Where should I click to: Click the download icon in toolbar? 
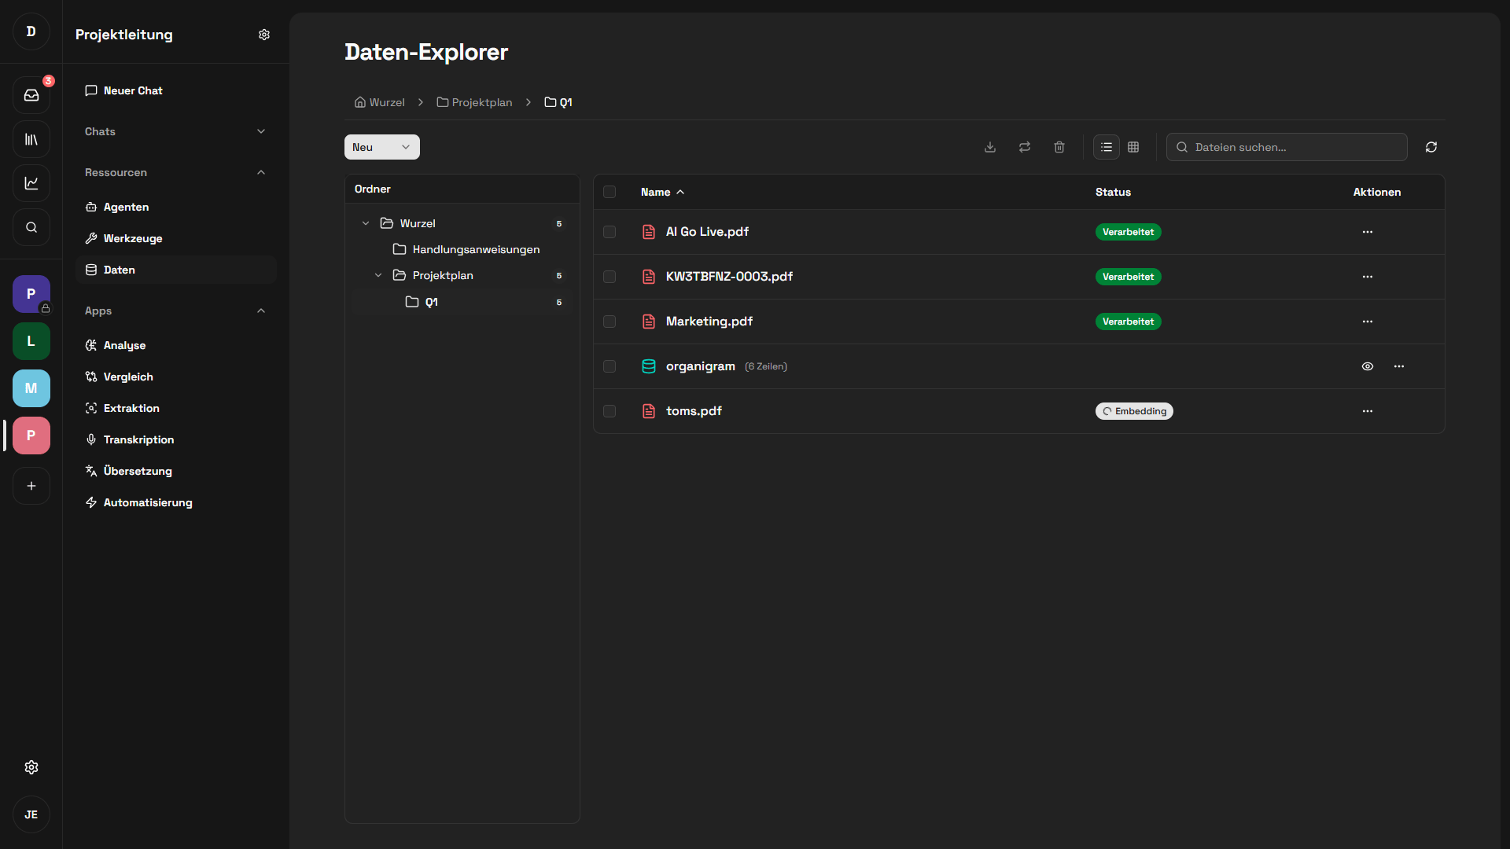(990, 147)
